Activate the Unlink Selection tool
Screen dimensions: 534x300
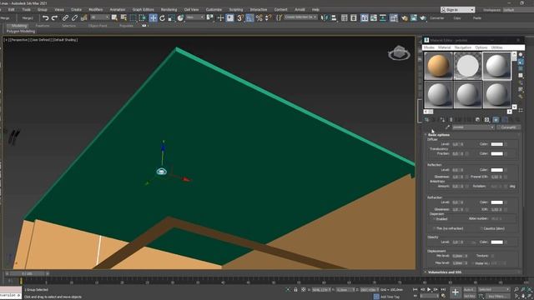click(74, 18)
